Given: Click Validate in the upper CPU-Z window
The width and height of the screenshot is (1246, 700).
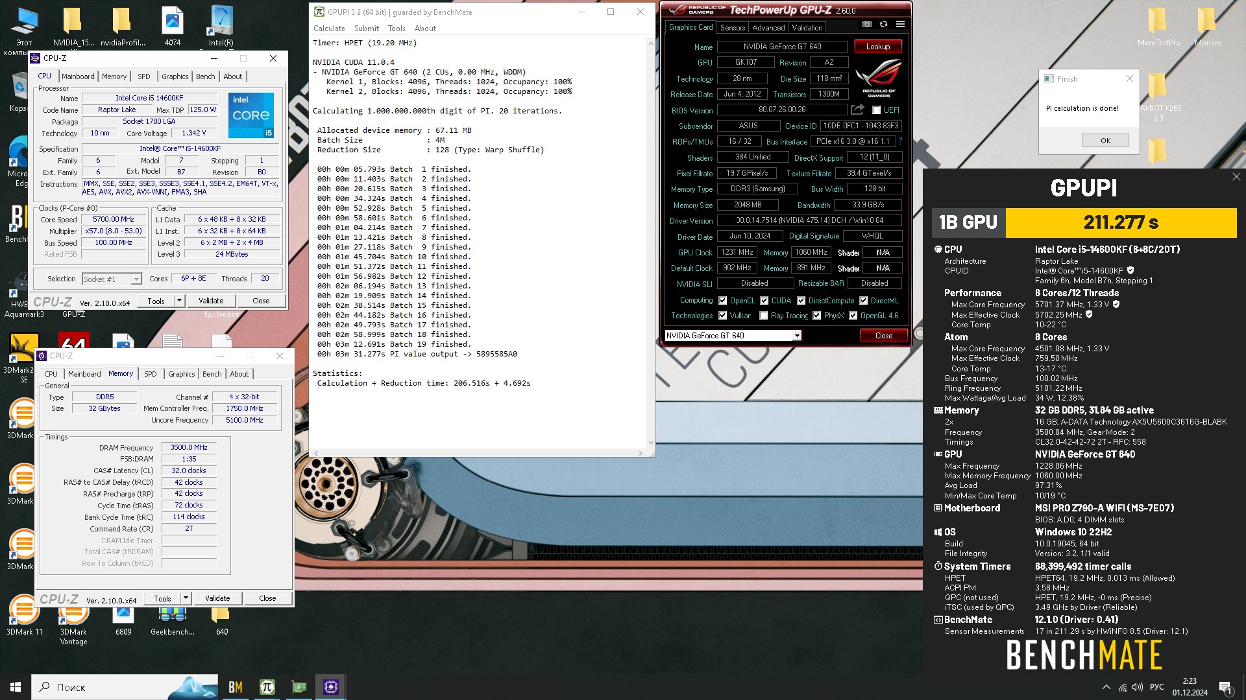Looking at the screenshot, I should tap(211, 301).
